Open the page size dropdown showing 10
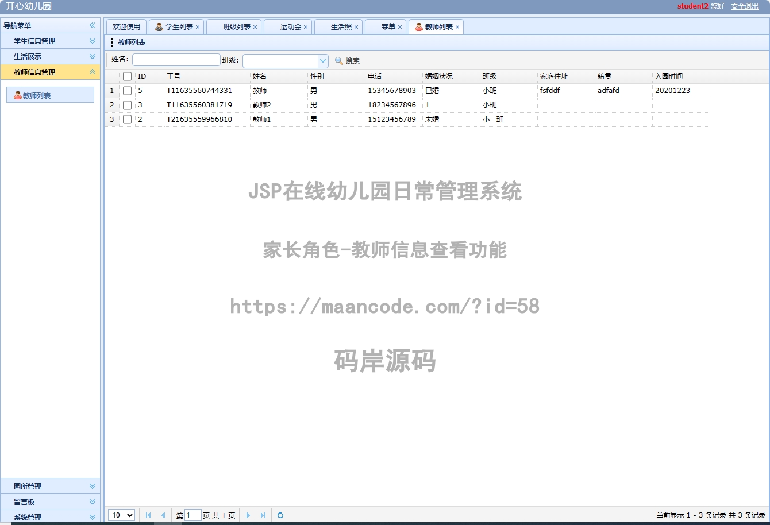The image size is (770, 525). (x=121, y=515)
